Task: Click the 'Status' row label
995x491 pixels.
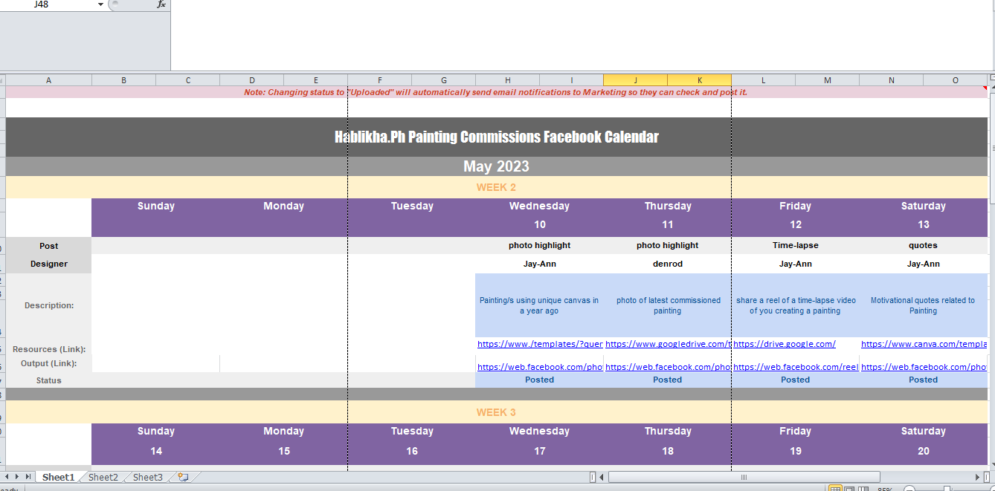Action: pyautogui.click(x=49, y=380)
